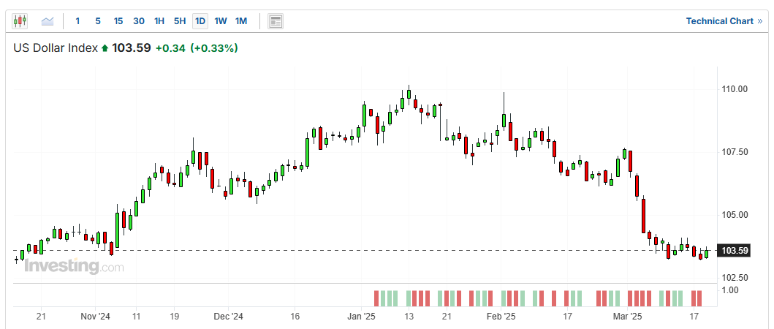The height and width of the screenshot is (329, 774).
Task: Click the Jan '25 date axis label
Action: (x=363, y=316)
